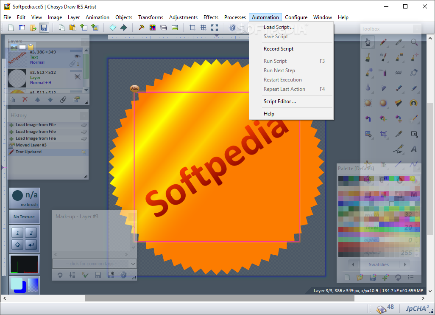The image size is (435, 315).
Task: Delete layer with red X in Layers panel
Action: (25, 99)
